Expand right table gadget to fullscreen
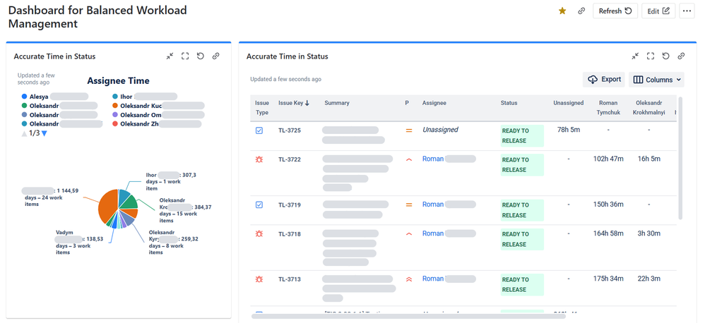705x323 pixels. [x=651, y=56]
